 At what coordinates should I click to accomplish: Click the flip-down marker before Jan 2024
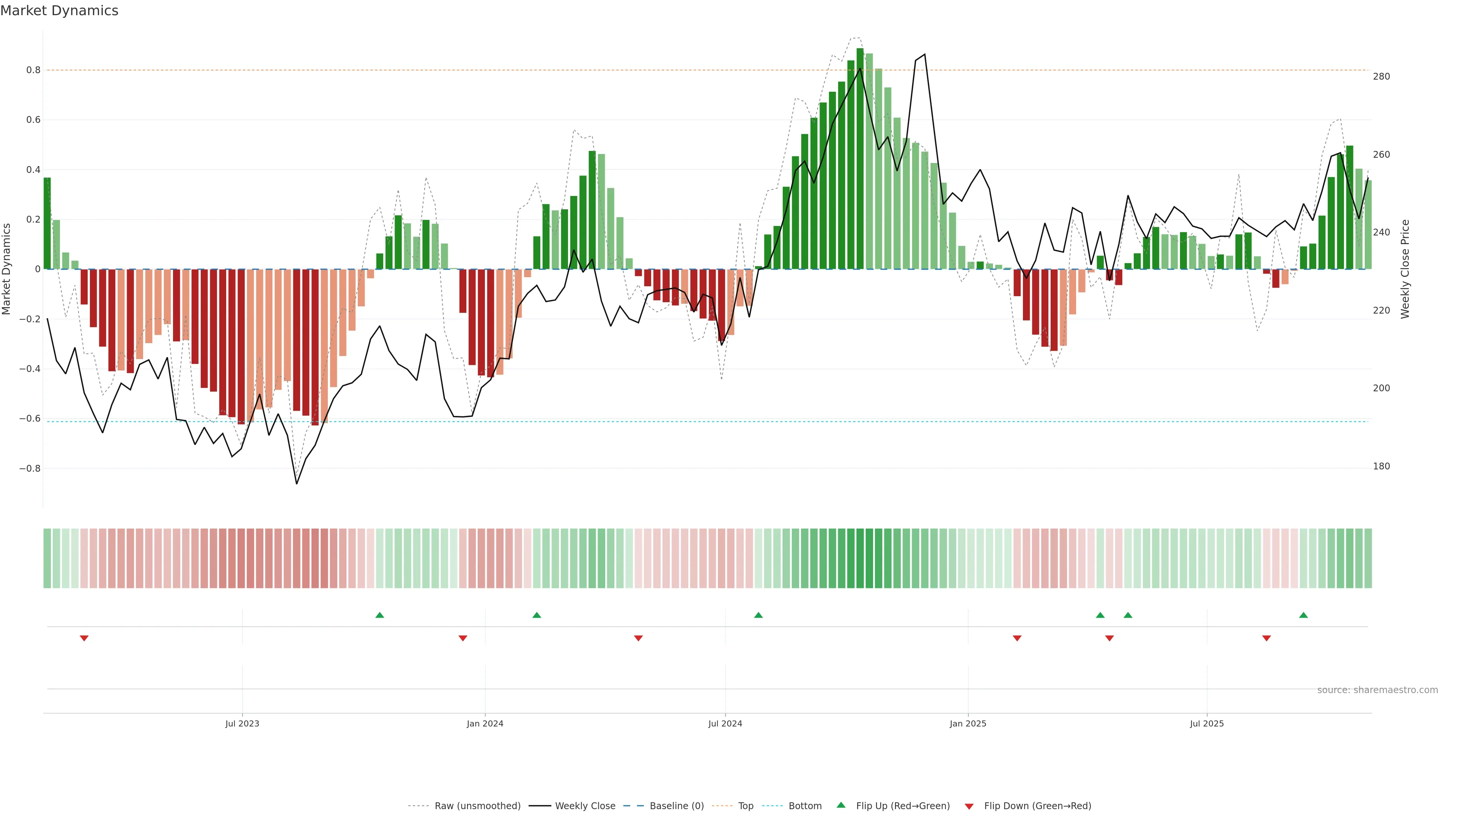point(463,638)
